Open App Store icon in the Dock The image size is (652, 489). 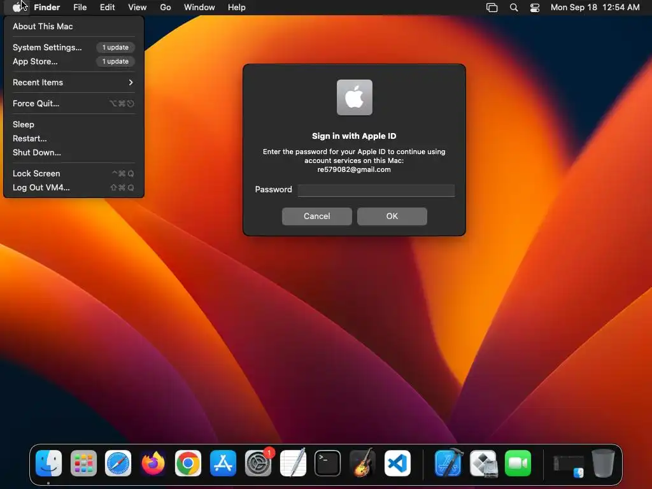(x=223, y=464)
